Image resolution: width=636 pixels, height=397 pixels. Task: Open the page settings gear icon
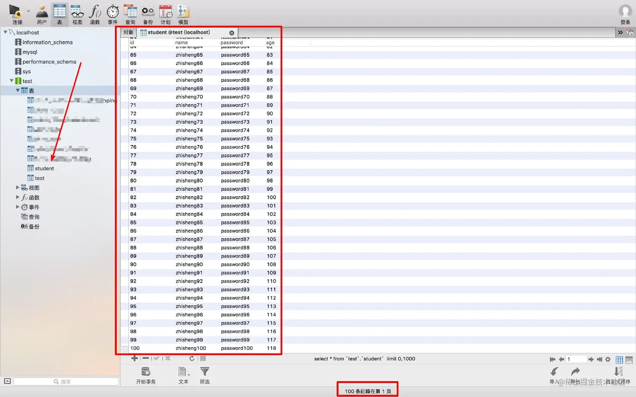(x=608, y=359)
